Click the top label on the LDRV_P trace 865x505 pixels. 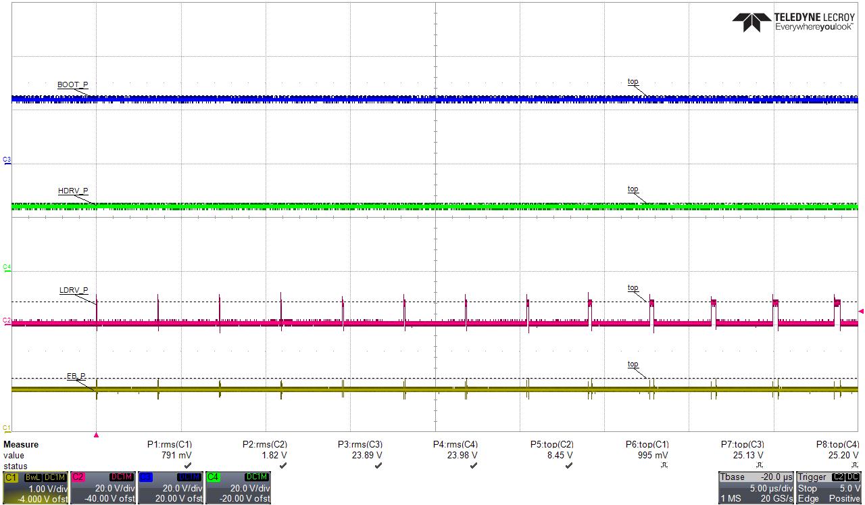(x=633, y=288)
